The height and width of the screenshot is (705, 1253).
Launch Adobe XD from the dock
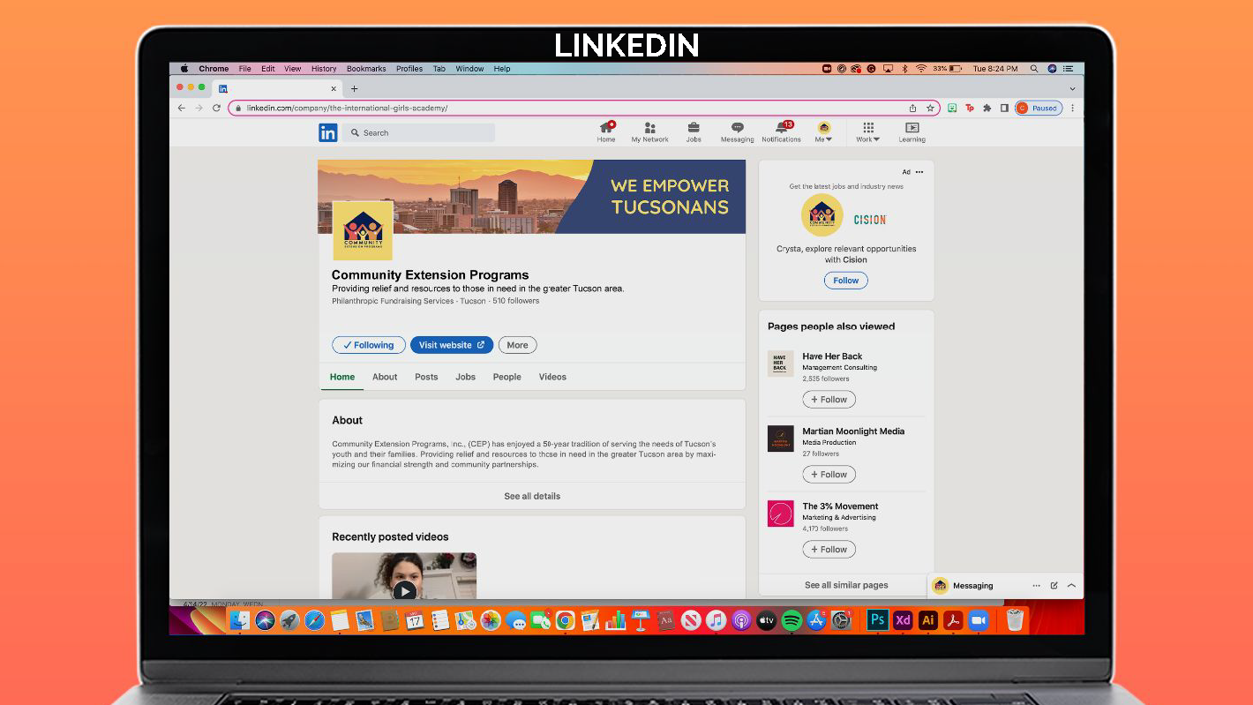903,620
